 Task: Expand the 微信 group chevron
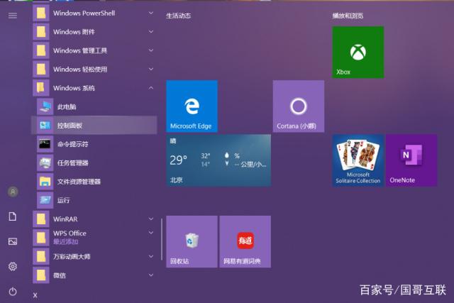[151, 275]
